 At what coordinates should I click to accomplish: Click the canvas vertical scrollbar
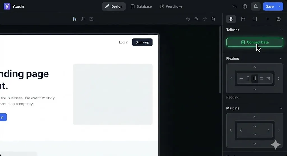coord(220,60)
